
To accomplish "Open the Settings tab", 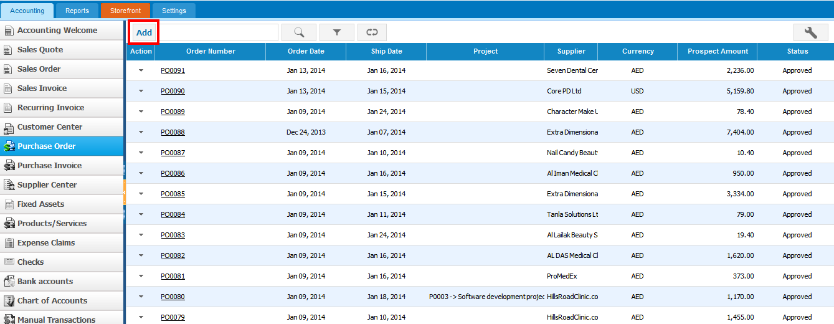I will click(x=174, y=11).
